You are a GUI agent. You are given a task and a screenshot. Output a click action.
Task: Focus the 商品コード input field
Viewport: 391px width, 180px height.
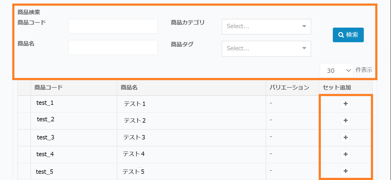point(113,26)
